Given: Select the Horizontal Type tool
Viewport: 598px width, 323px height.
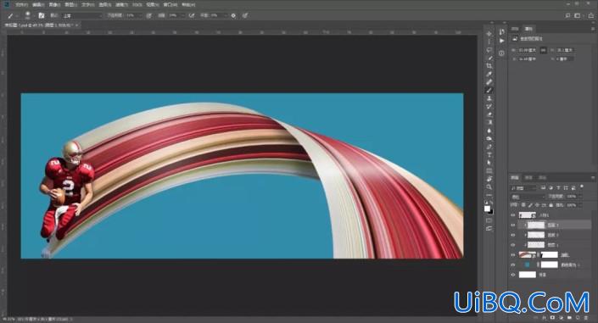Looking at the screenshot, I should coord(489,155).
